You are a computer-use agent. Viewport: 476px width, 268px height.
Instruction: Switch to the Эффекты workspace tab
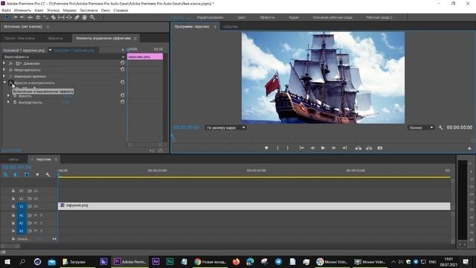click(267, 17)
